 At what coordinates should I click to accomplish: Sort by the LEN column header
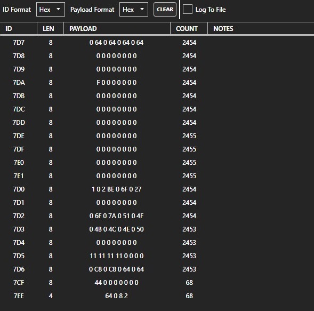pyautogui.click(x=51, y=28)
